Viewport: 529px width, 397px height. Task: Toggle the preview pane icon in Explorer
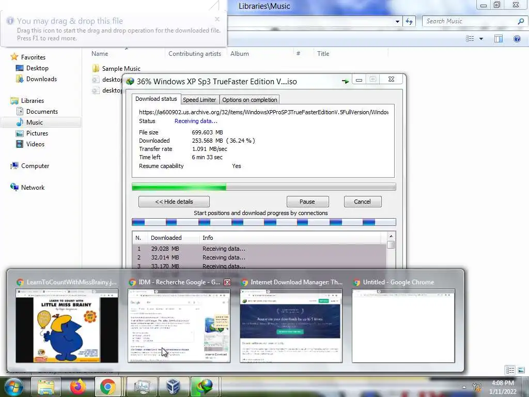tap(499, 39)
